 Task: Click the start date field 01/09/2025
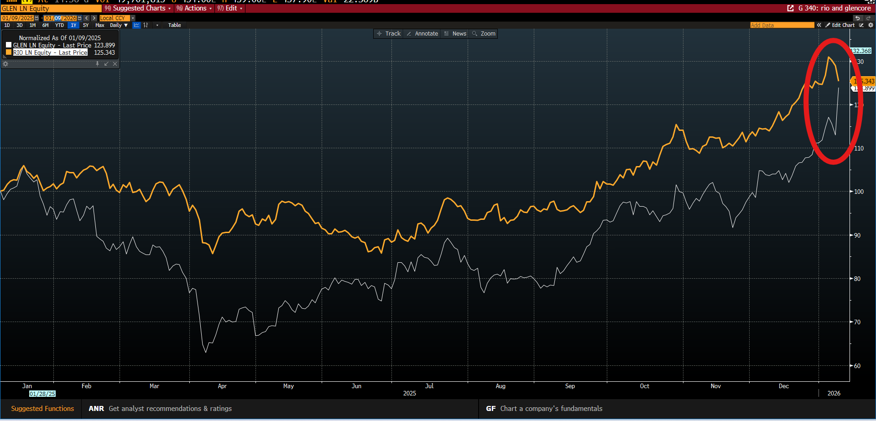pyautogui.click(x=17, y=18)
